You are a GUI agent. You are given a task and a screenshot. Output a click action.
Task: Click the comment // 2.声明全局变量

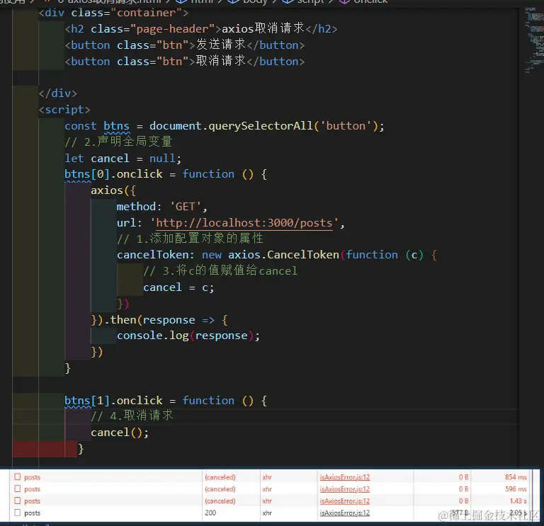(118, 142)
